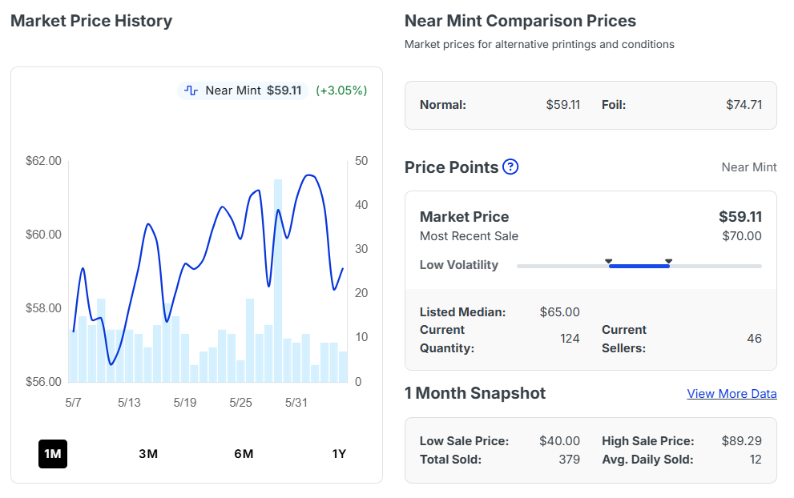Image resolution: width=794 pixels, height=498 pixels.
Task: Select the 1M time range tab
Action: click(x=53, y=454)
